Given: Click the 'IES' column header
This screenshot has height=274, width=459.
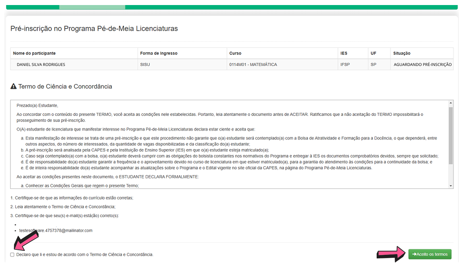Looking at the screenshot, I should [x=344, y=53].
